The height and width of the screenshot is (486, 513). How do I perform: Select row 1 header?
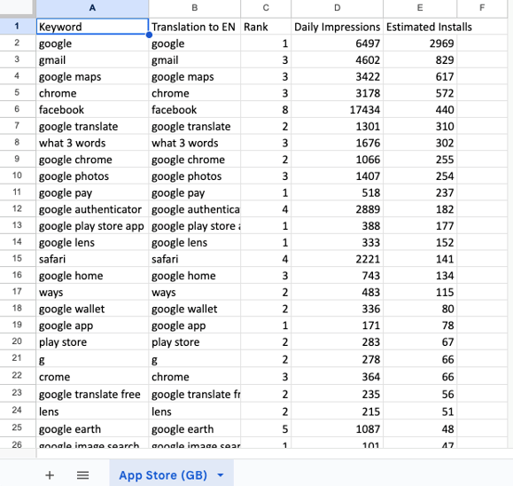point(17,27)
